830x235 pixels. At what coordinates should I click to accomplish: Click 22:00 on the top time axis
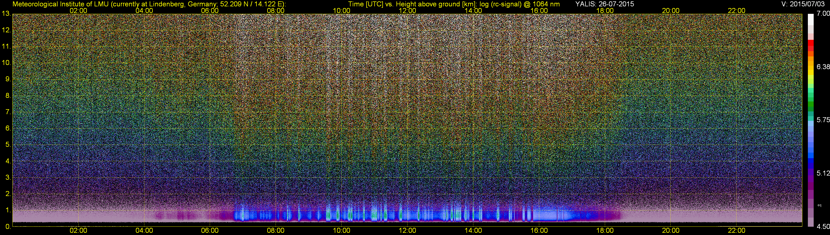pyautogui.click(x=736, y=11)
